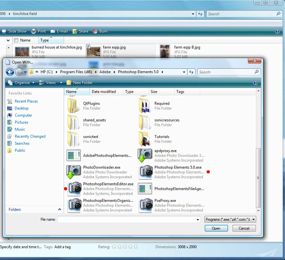Open address dropdown in kinchiloe field window
The width and height of the screenshot is (285, 260).
coord(193,14)
